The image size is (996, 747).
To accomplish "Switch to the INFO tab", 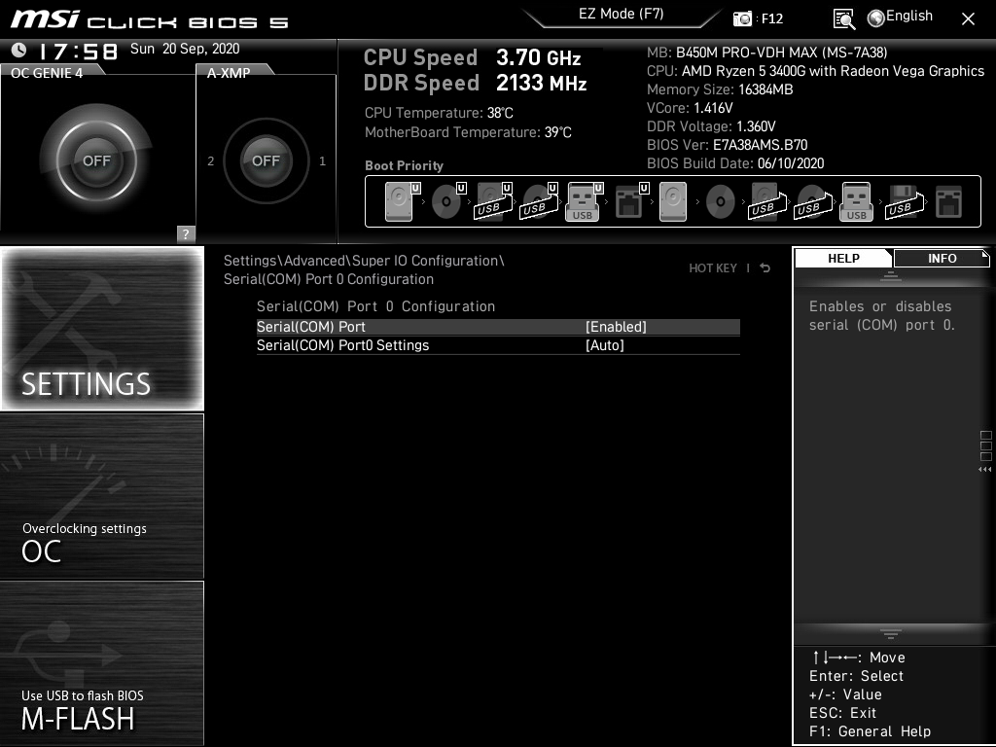I will (942, 259).
